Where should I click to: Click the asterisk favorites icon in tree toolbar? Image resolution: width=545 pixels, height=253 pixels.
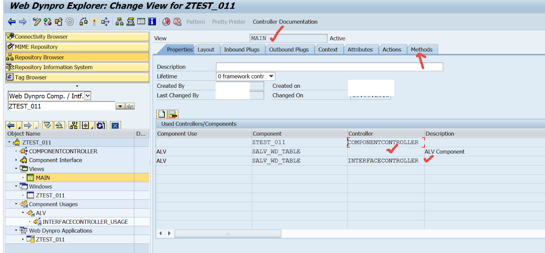[x=85, y=125]
